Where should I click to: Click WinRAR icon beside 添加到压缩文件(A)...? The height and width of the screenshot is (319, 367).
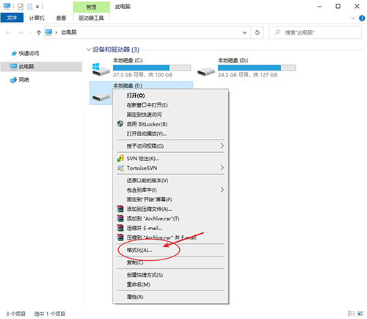click(120, 209)
